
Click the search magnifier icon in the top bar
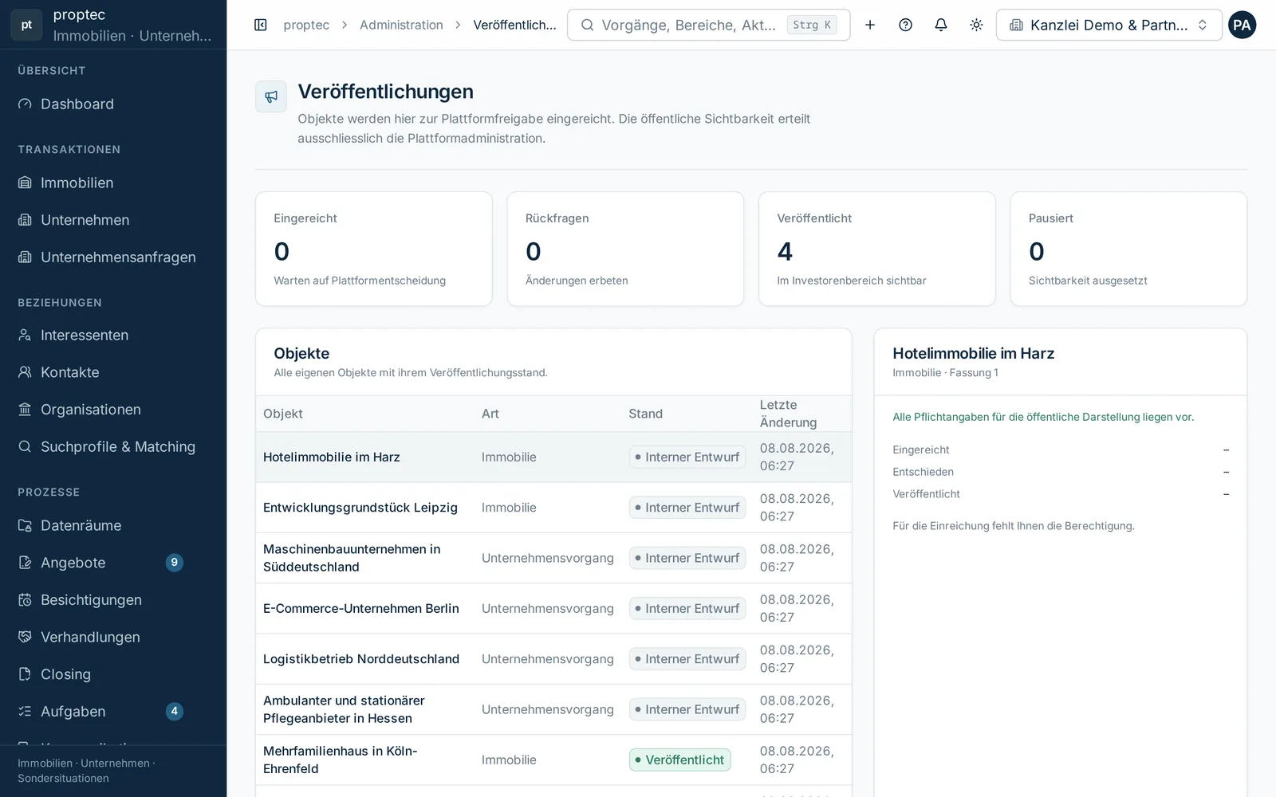[587, 25]
